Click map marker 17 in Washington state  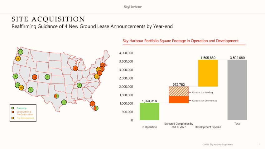[21, 52]
